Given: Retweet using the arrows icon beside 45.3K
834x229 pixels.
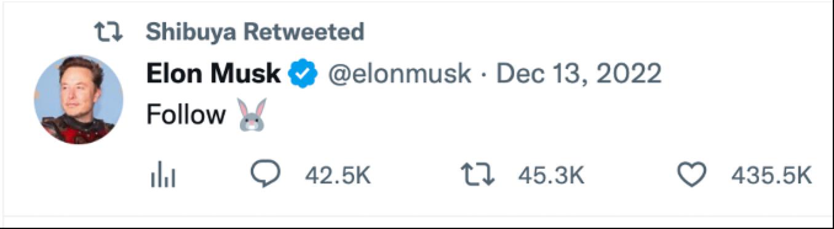Looking at the screenshot, I should [478, 176].
